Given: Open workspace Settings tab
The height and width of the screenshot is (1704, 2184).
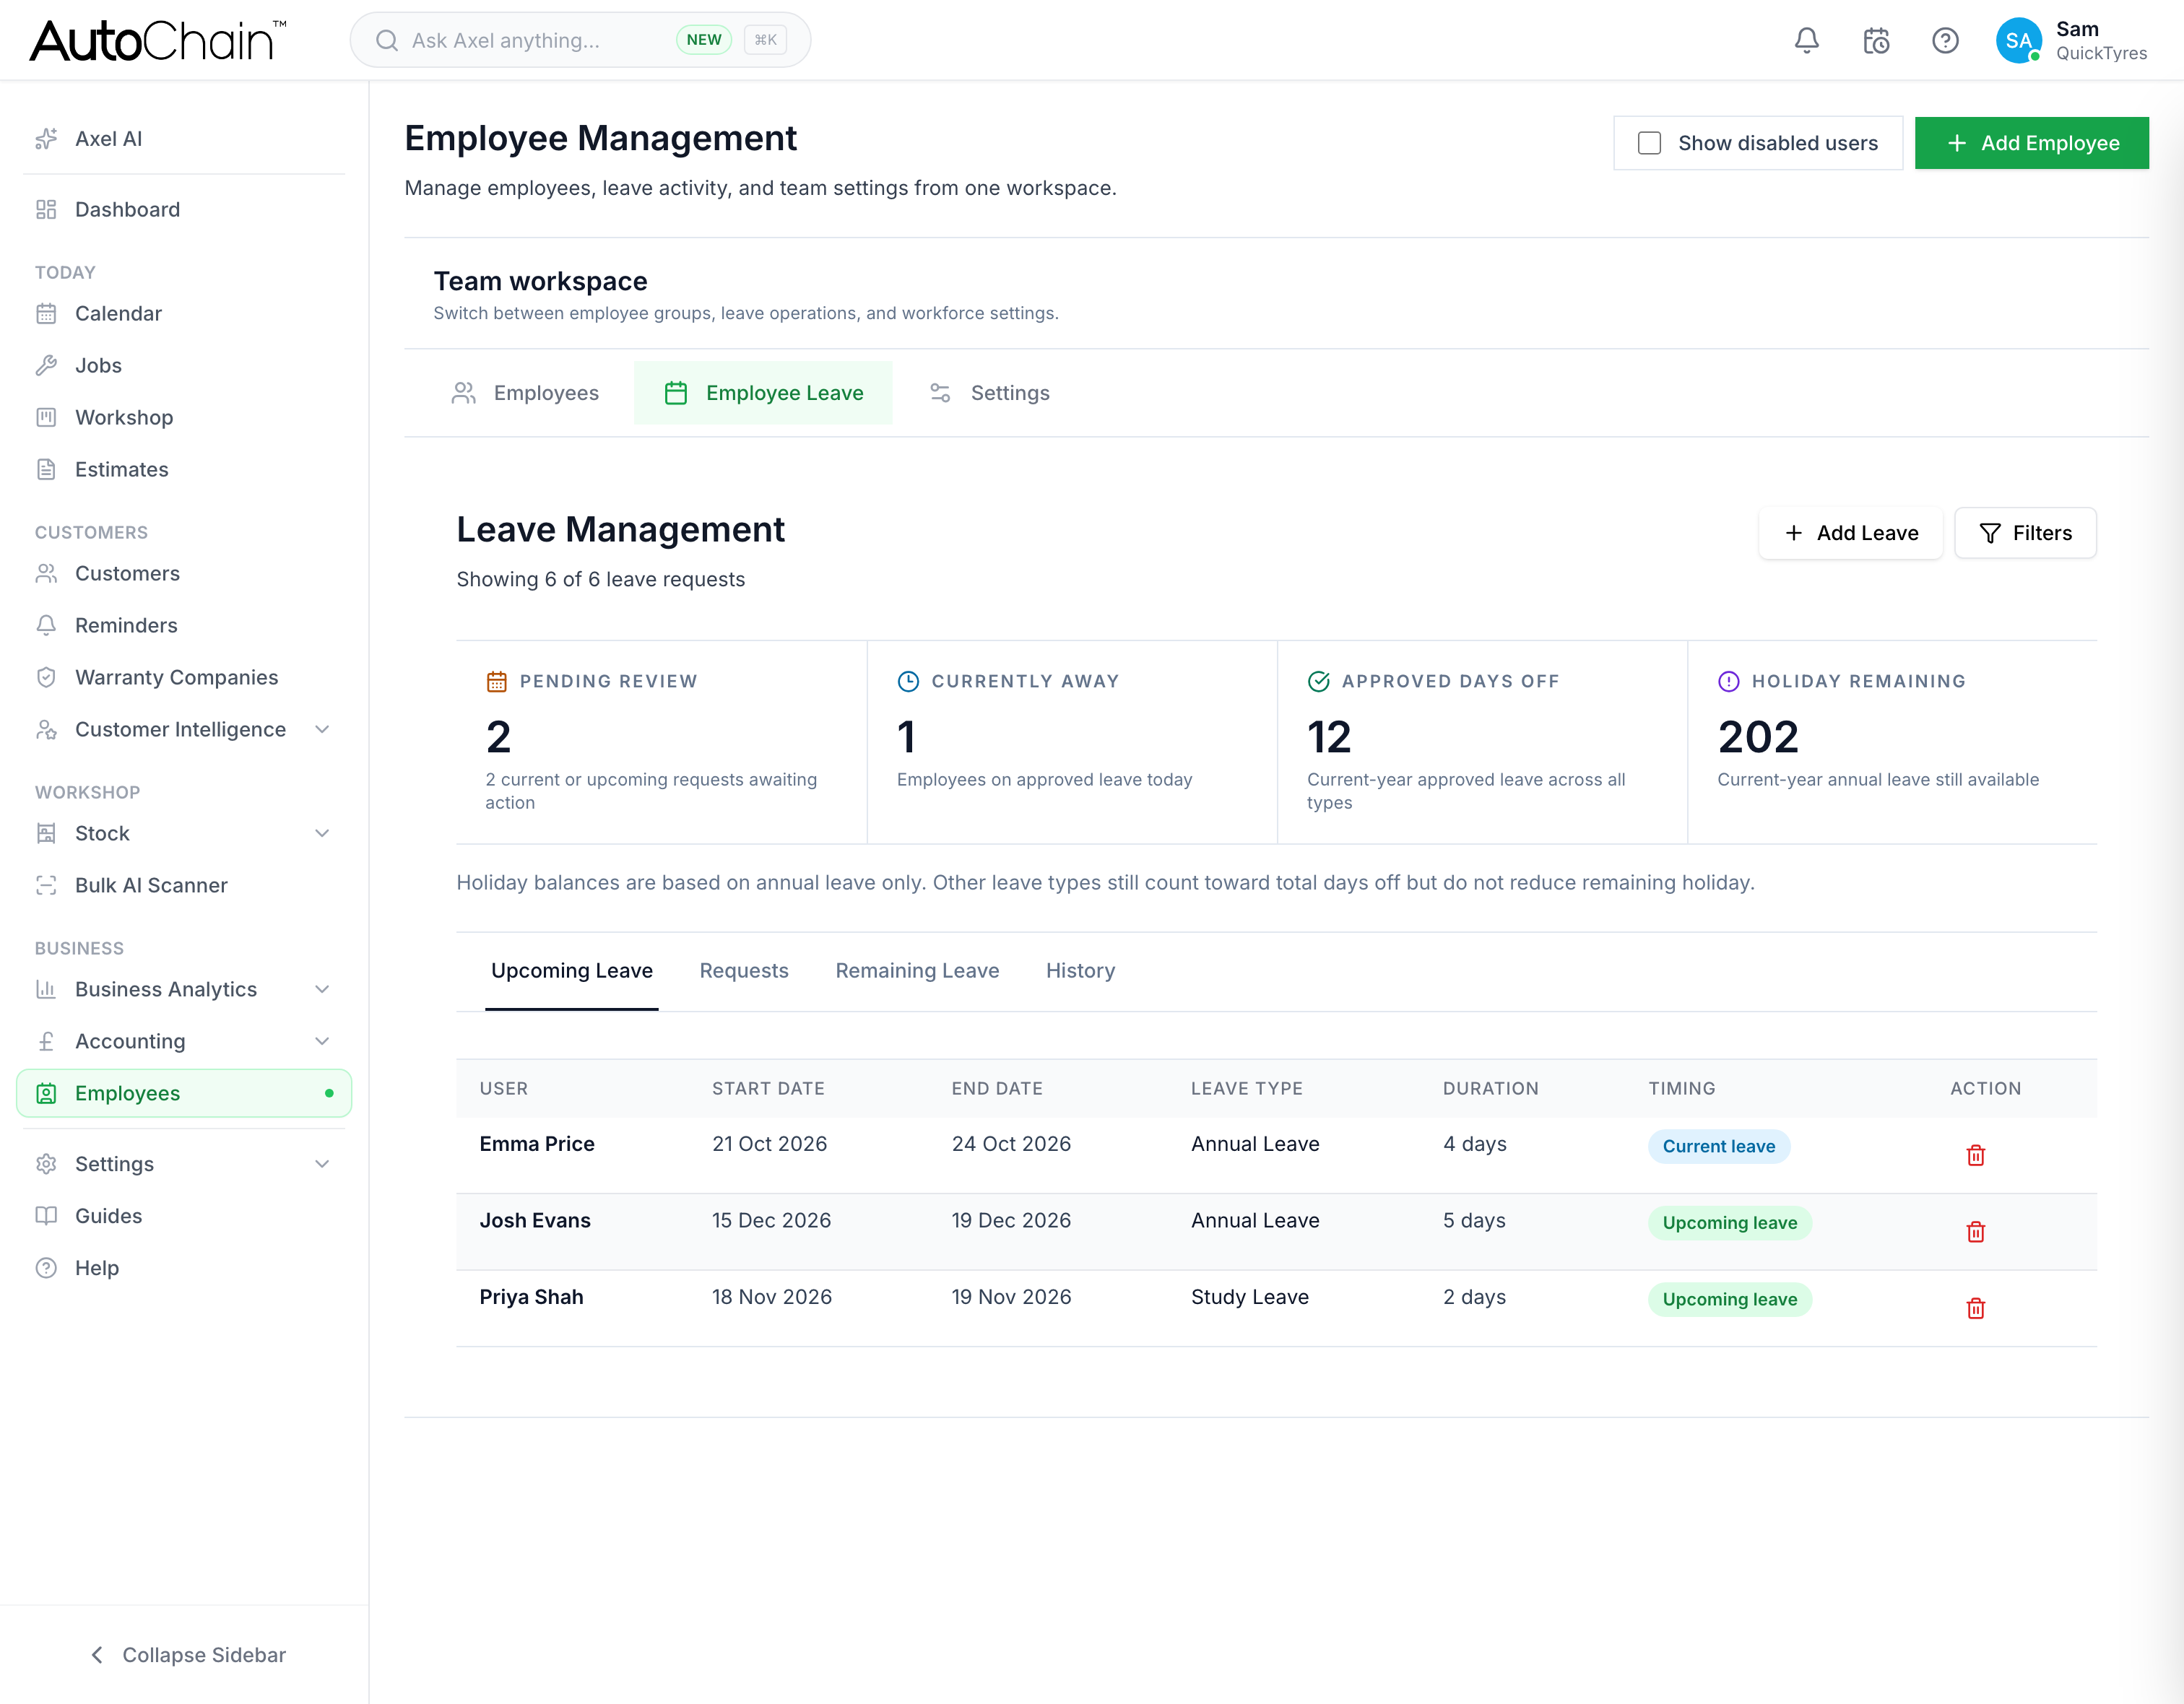Looking at the screenshot, I should pos(989,393).
